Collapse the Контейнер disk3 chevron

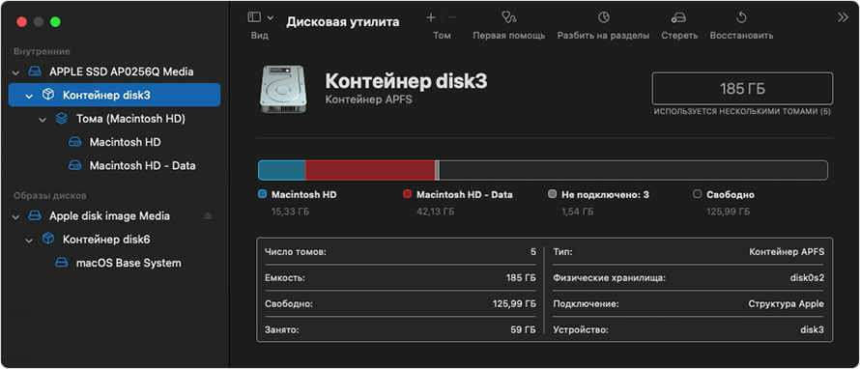(29, 96)
